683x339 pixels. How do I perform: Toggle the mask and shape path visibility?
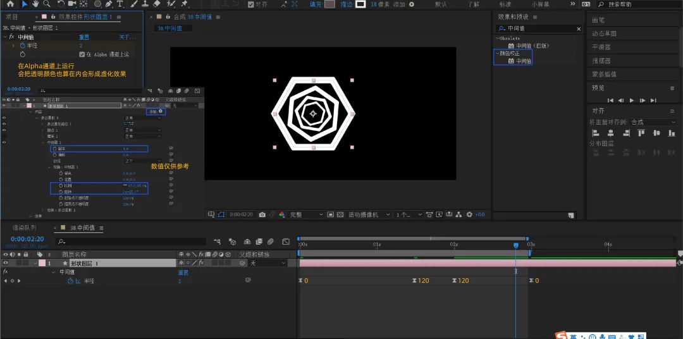[221, 214]
